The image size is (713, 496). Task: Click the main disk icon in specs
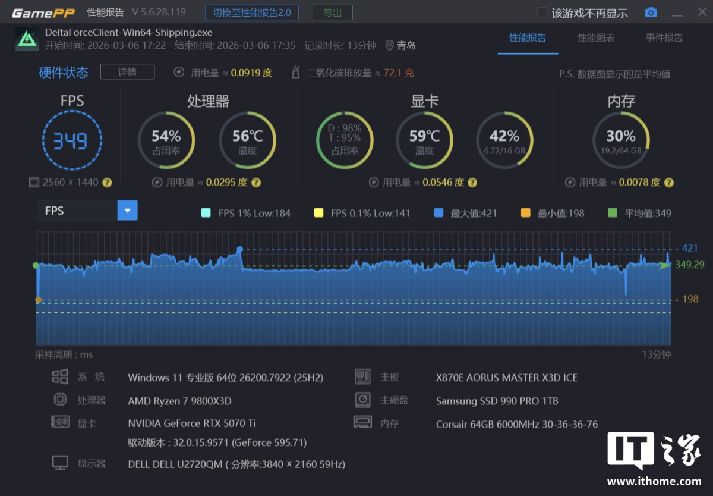tap(362, 400)
